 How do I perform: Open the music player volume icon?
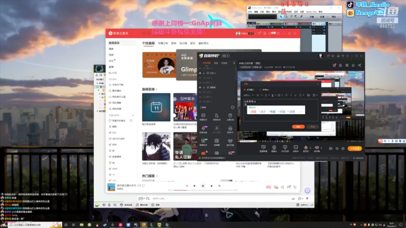[x=283, y=187]
